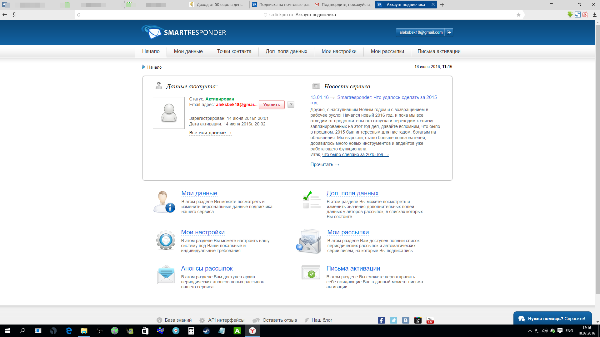The width and height of the screenshot is (600, 337).
Task: Open the Точки контакта menu item
Action: coord(234,51)
